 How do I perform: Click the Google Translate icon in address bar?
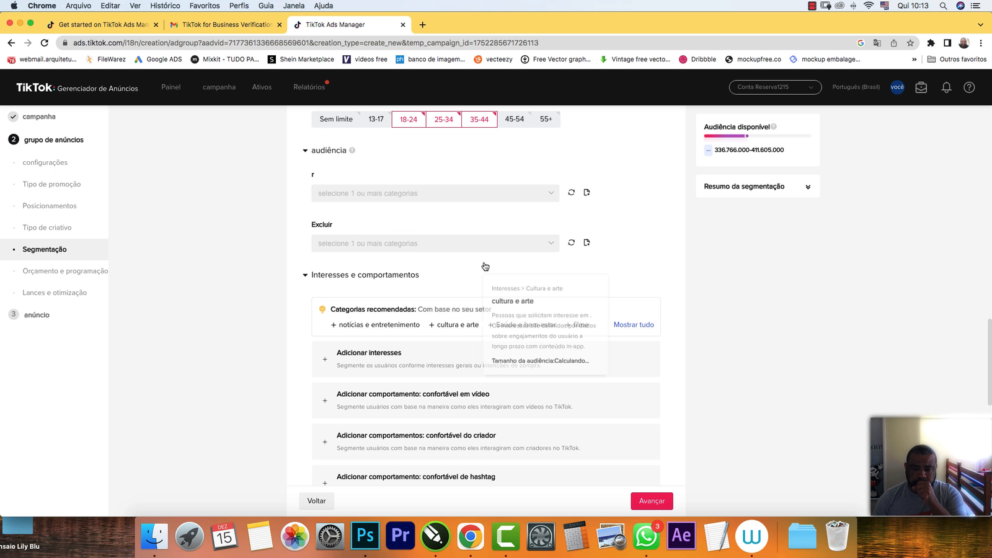[877, 43]
